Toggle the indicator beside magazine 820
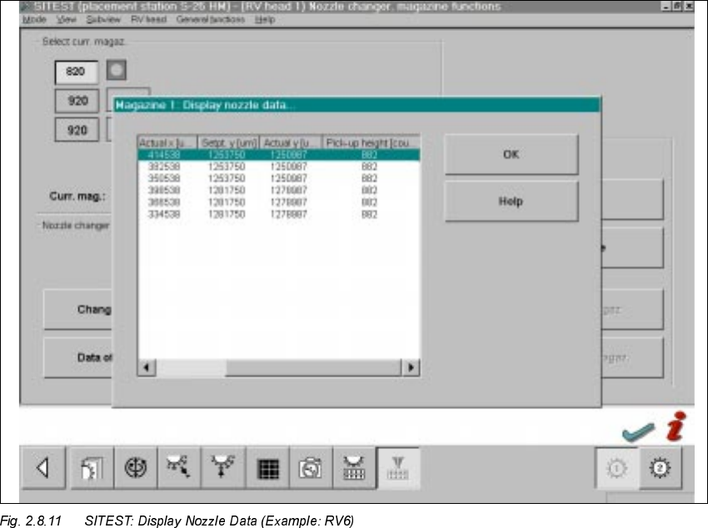Viewport: 708px width, 528px height. point(117,71)
